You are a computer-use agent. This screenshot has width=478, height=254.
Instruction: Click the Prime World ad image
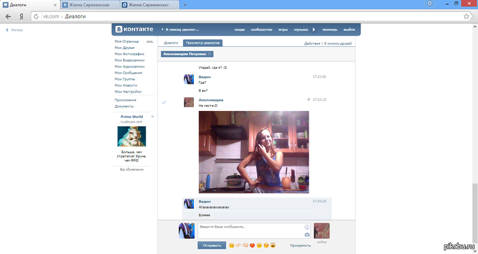click(x=132, y=136)
